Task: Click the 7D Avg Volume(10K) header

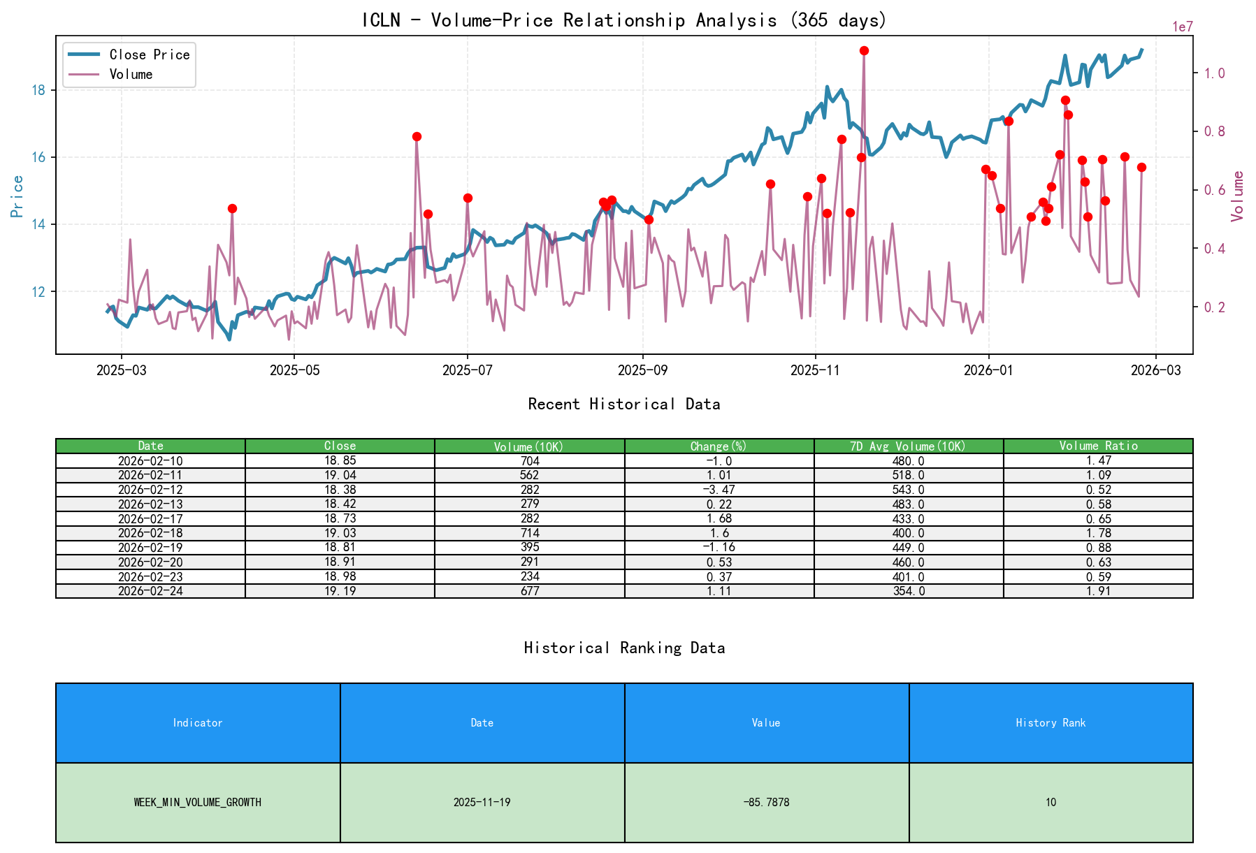Action: [907, 446]
